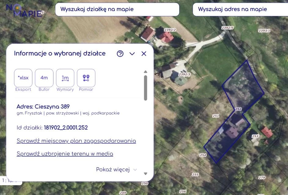Select parcel 253 on the map

point(255,136)
